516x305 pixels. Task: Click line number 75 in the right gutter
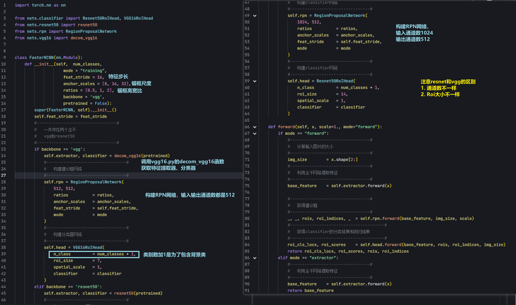[x=247, y=186]
